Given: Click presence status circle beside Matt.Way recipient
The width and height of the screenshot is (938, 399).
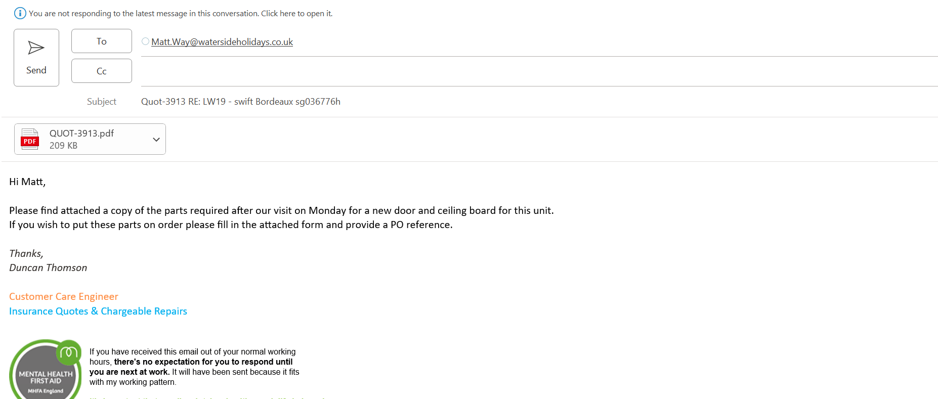Looking at the screenshot, I should pos(145,41).
